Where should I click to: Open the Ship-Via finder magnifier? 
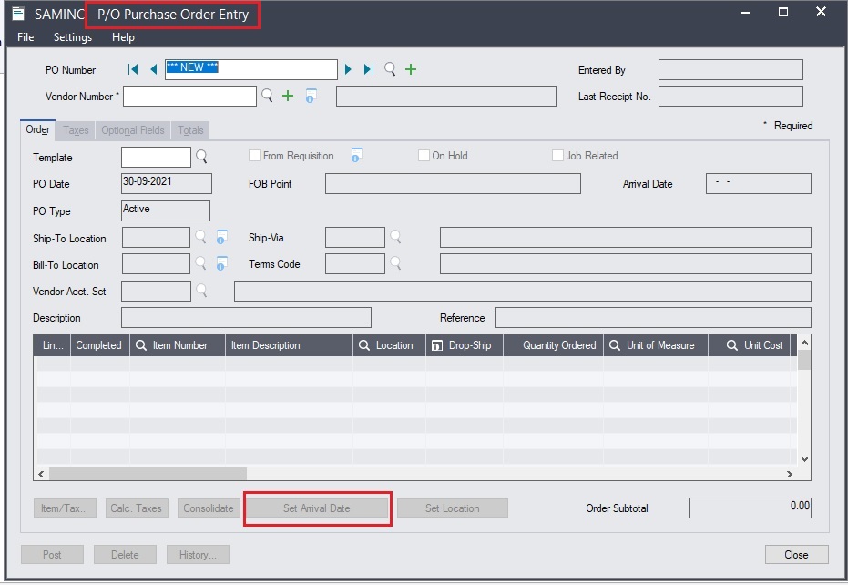click(x=396, y=237)
